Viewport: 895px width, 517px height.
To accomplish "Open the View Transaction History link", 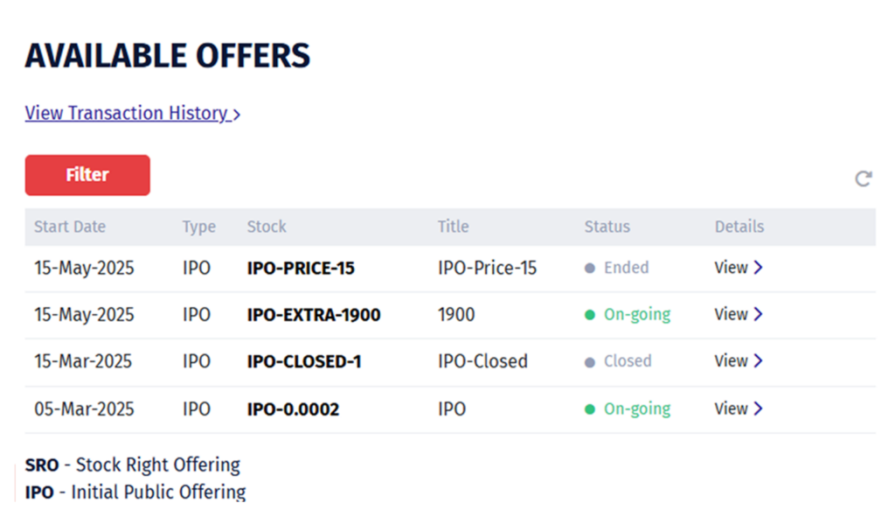I will 127,114.
